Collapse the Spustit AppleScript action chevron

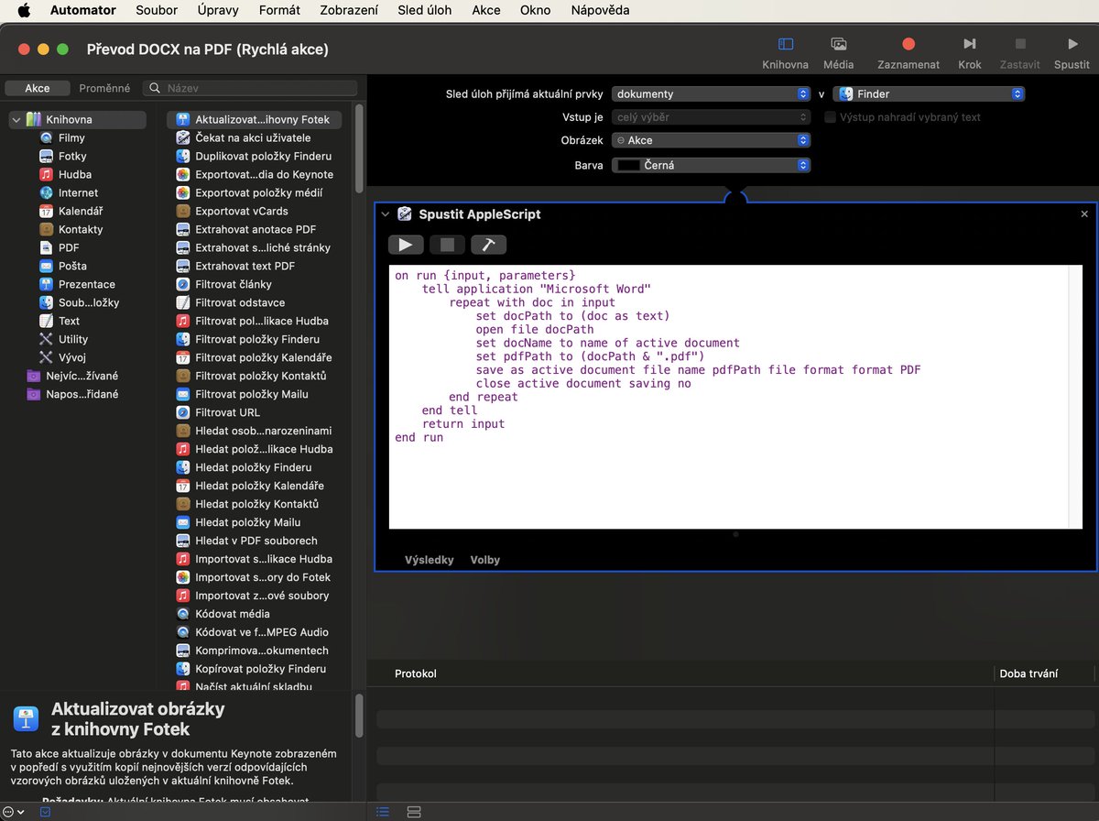pos(386,214)
